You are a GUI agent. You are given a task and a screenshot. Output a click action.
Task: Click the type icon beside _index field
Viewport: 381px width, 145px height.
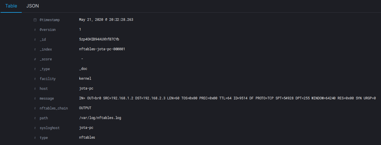click(x=35, y=49)
